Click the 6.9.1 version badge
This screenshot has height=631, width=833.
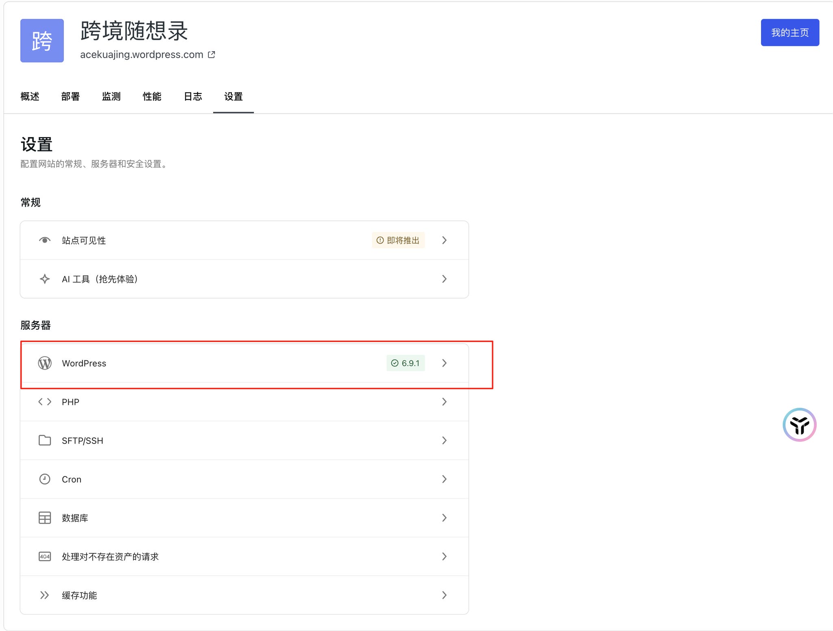(x=406, y=363)
